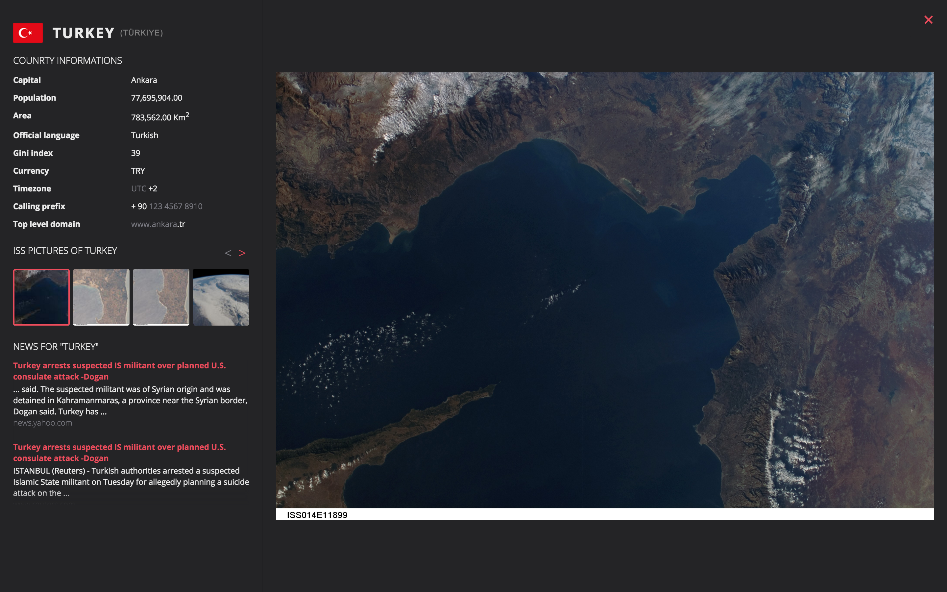947x592 pixels.
Task: Click the NEWS FOR "TURKEY" heading
Action: (x=56, y=347)
